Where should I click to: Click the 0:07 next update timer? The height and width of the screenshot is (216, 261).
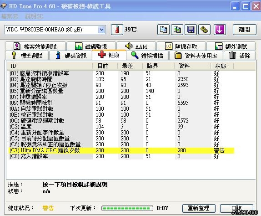point(162,208)
